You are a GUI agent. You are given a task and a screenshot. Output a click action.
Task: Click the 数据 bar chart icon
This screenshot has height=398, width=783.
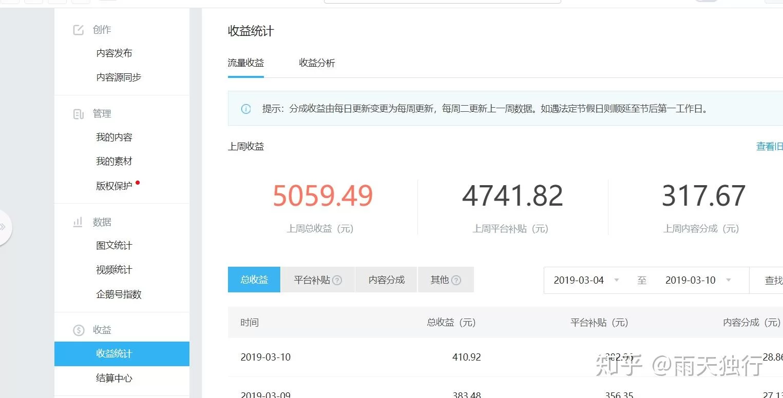pyautogui.click(x=78, y=222)
